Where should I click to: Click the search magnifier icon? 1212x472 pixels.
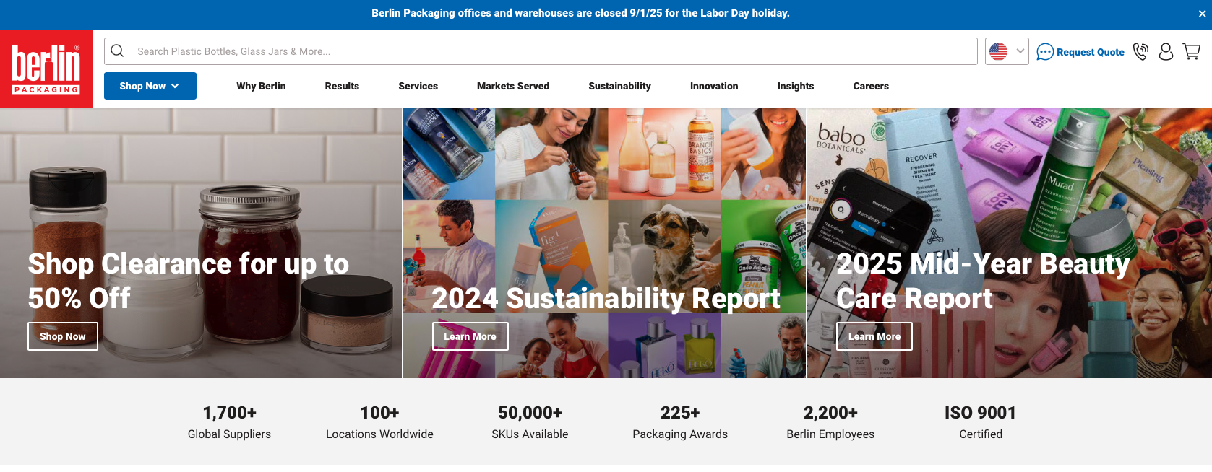tap(118, 51)
